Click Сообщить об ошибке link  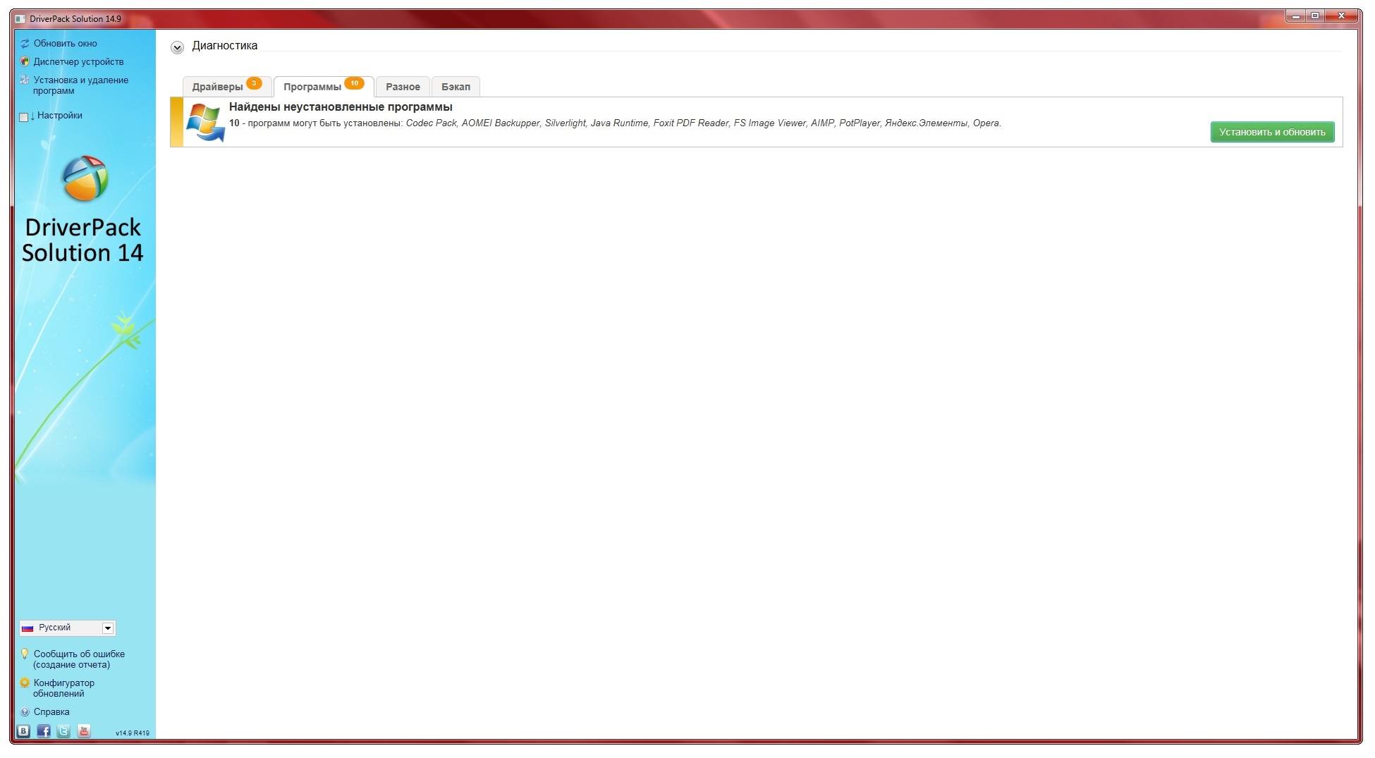[79, 659]
